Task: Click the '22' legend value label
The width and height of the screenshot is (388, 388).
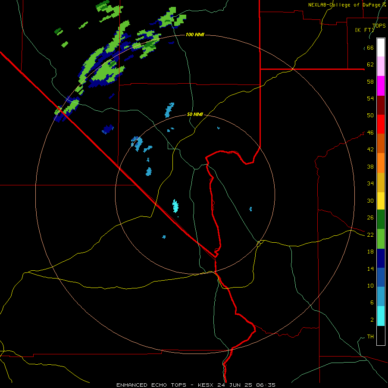Action: click(370, 235)
